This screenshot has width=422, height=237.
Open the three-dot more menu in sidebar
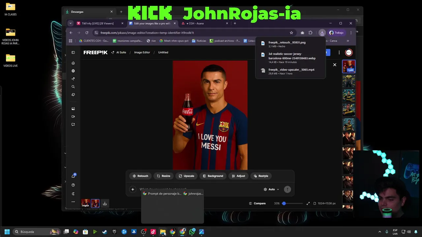pos(73,202)
